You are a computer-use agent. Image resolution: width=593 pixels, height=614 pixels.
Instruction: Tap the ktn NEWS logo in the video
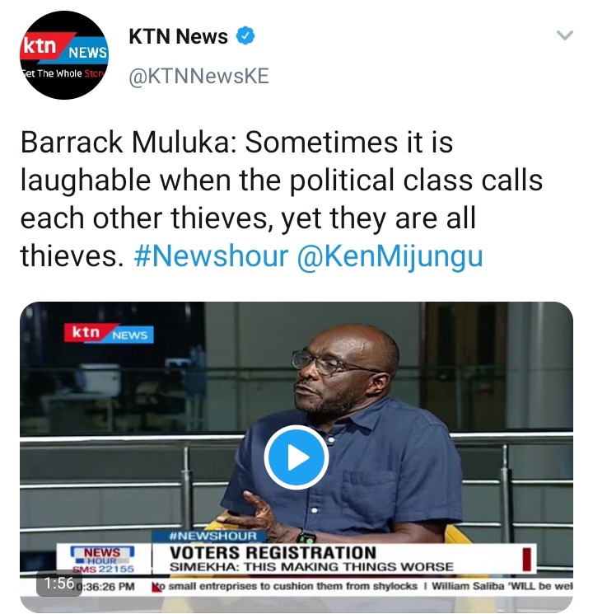click(x=109, y=334)
